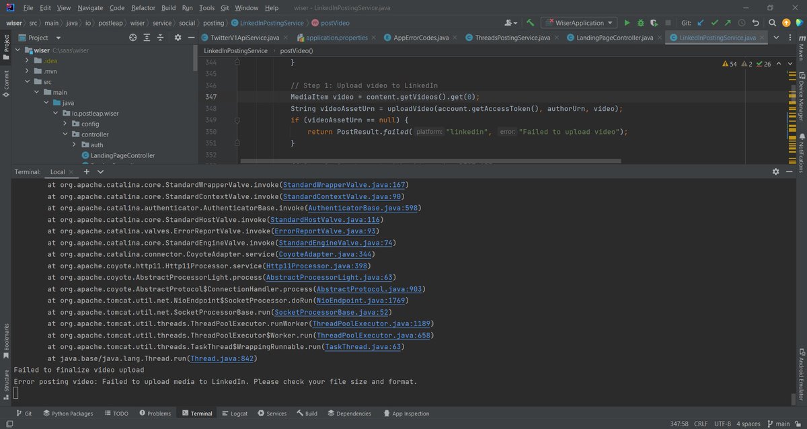The height and width of the screenshot is (429, 807).
Task: Push commits using the Git push arrow icon
Action: click(x=728, y=22)
